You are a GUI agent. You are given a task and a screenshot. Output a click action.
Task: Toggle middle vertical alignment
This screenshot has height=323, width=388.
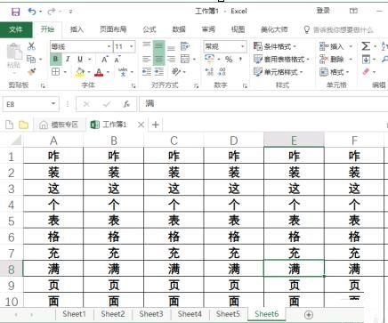click(x=158, y=46)
